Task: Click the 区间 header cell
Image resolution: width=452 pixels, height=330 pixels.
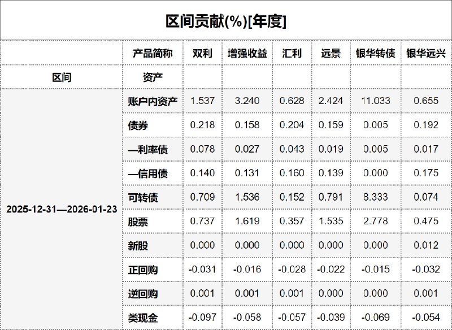Action: click(x=62, y=77)
